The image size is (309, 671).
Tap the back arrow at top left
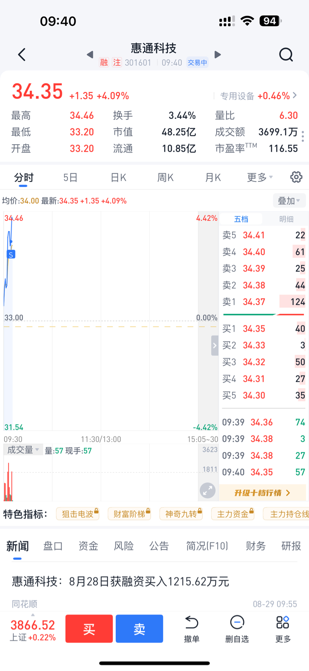click(22, 55)
